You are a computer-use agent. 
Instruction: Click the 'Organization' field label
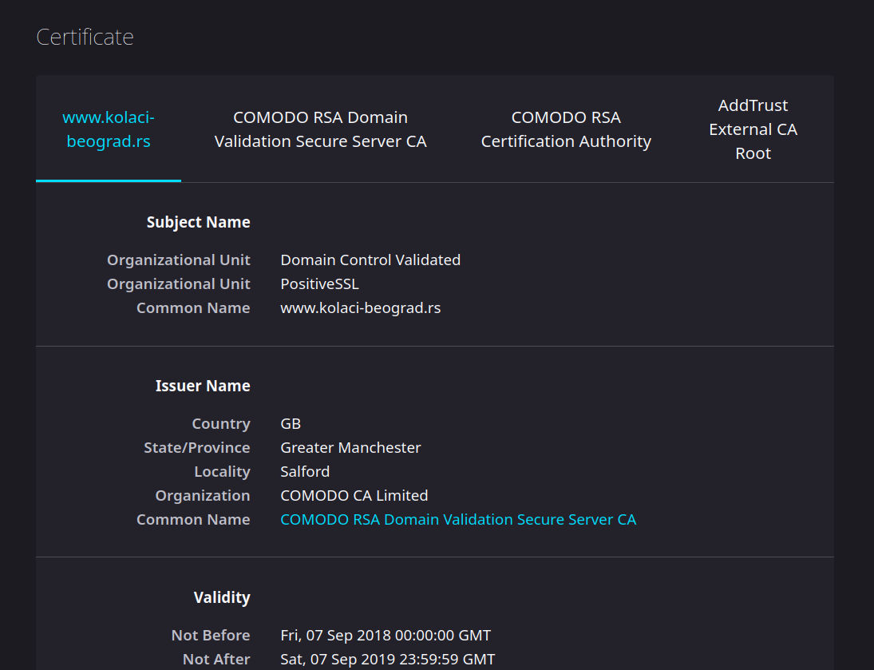coord(202,495)
